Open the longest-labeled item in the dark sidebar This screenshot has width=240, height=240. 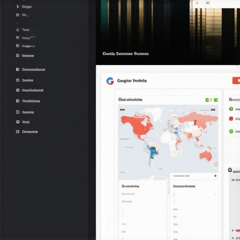30,69
